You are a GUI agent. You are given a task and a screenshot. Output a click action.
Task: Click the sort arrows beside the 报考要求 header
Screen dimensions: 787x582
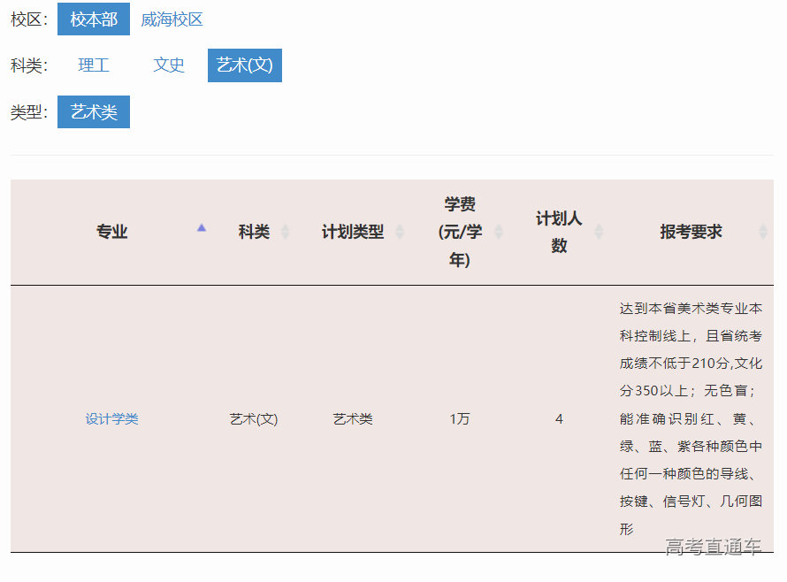[763, 232]
